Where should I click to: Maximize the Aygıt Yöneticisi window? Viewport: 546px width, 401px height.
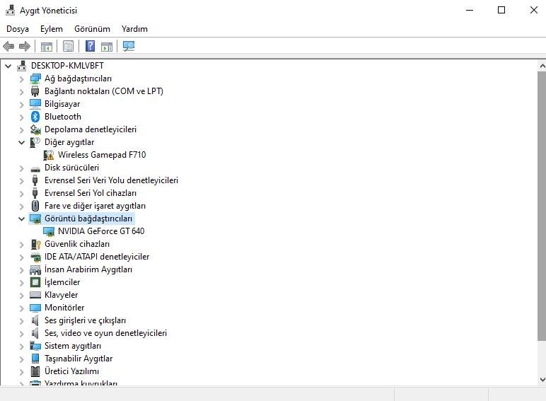501,10
